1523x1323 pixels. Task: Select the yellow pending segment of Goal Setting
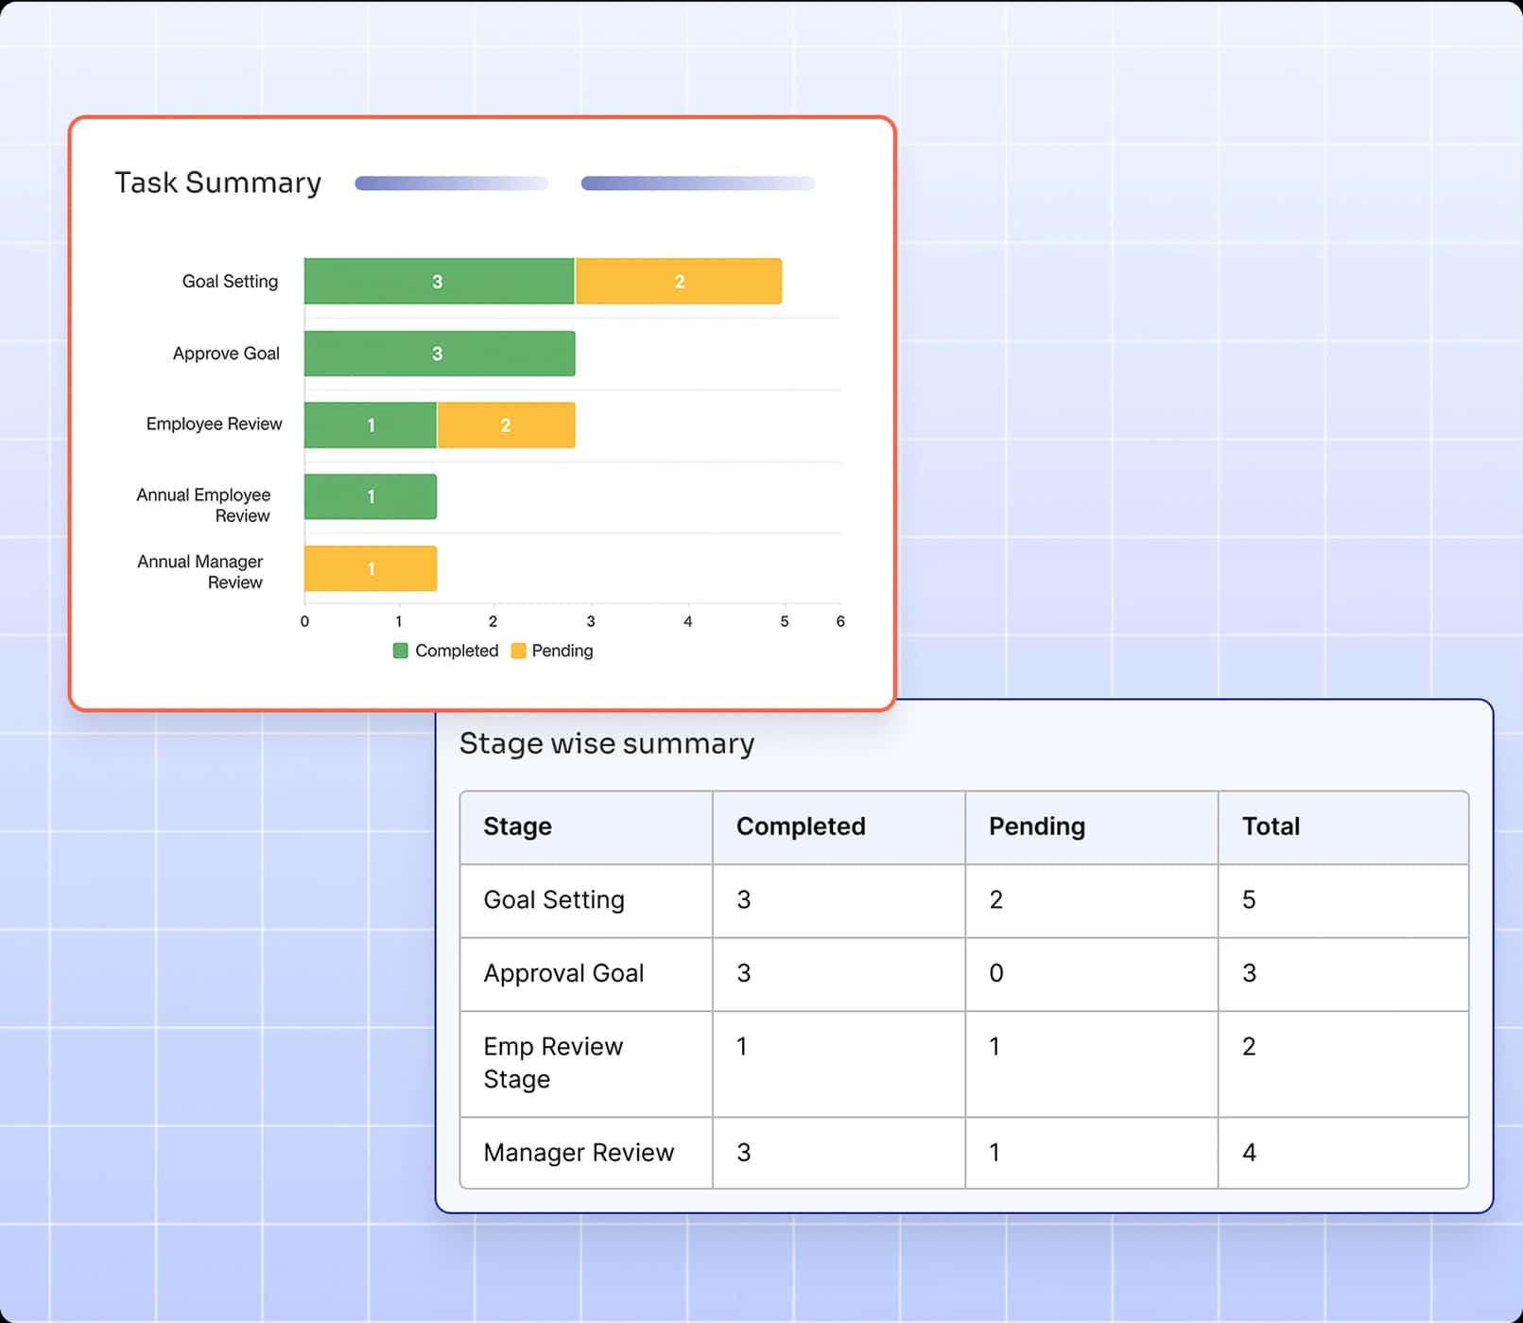pyautogui.click(x=677, y=280)
